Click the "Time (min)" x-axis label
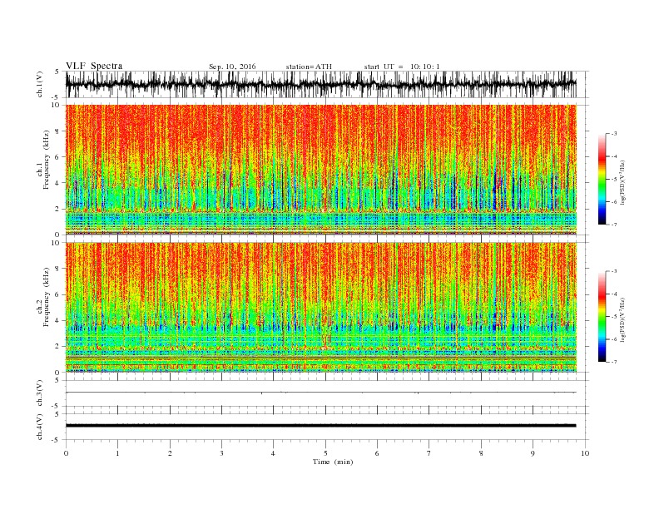 pyautogui.click(x=333, y=462)
